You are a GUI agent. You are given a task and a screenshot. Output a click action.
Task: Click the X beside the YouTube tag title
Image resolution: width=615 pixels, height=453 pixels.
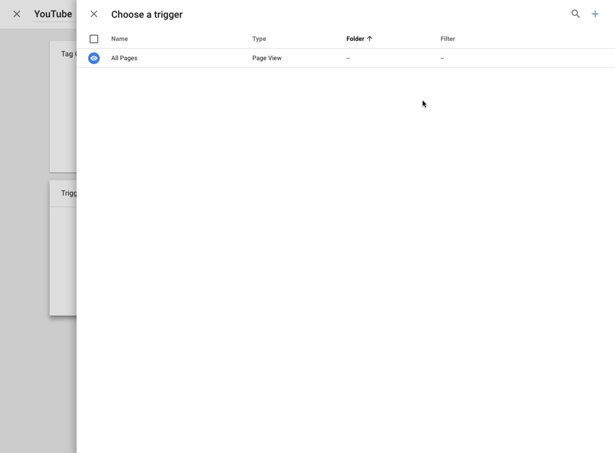point(16,14)
